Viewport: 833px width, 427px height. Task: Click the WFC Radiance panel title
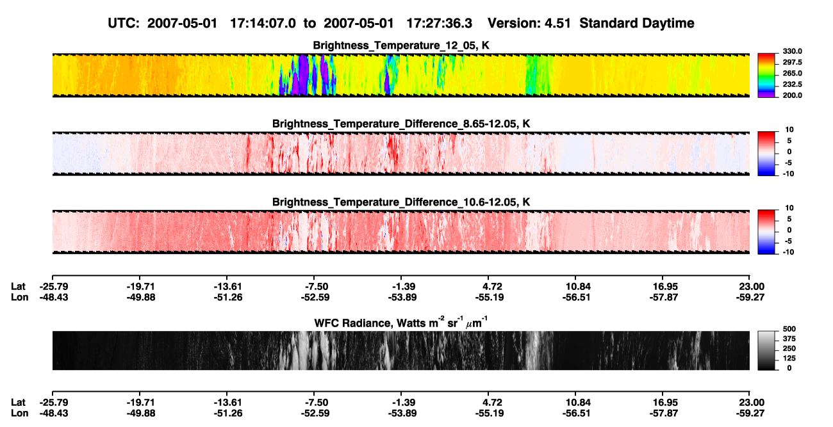tap(401, 322)
